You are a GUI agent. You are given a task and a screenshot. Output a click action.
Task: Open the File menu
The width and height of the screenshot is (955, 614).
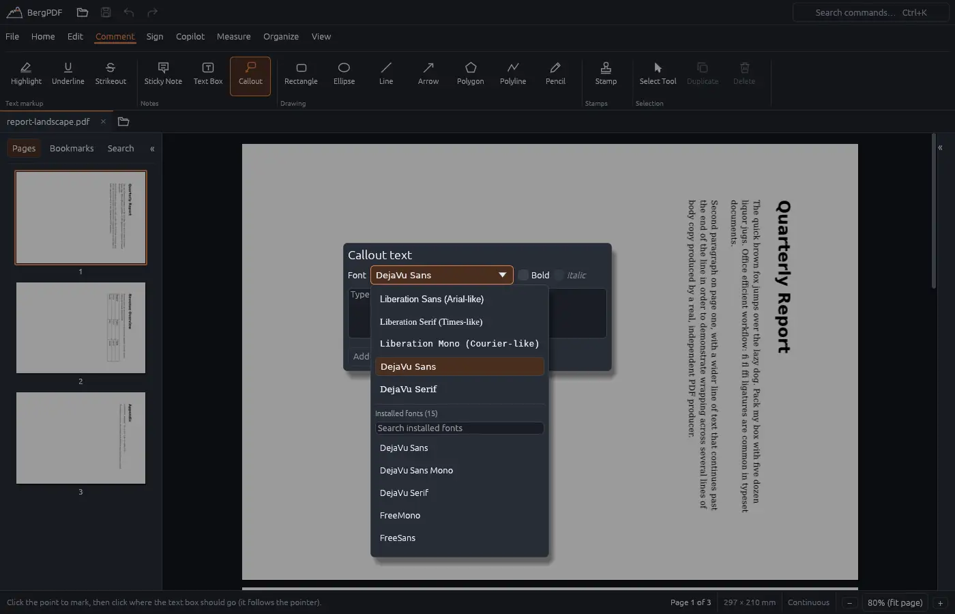[12, 37]
